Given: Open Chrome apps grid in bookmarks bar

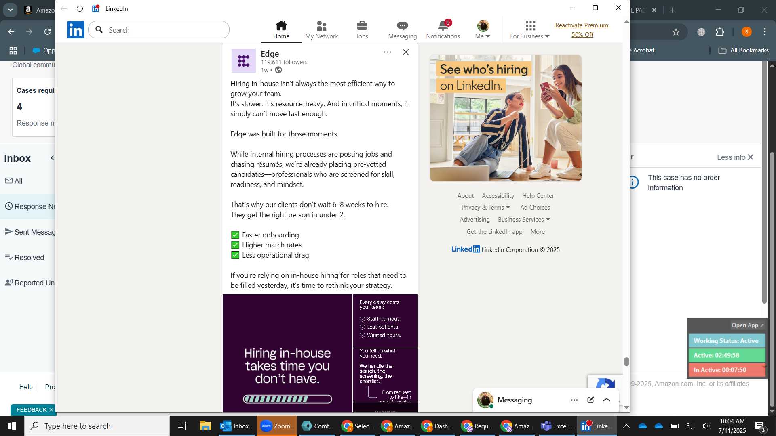Looking at the screenshot, I should point(13,50).
